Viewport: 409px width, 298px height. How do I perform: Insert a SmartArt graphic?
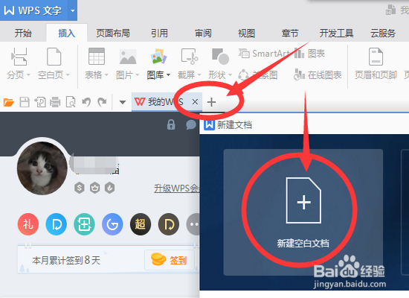tap(264, 54)
